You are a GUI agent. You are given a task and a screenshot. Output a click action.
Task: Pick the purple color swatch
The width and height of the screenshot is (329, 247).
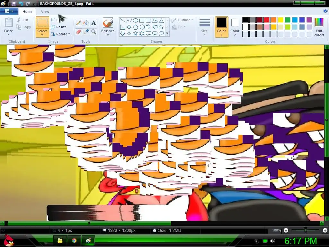[309, 20]
